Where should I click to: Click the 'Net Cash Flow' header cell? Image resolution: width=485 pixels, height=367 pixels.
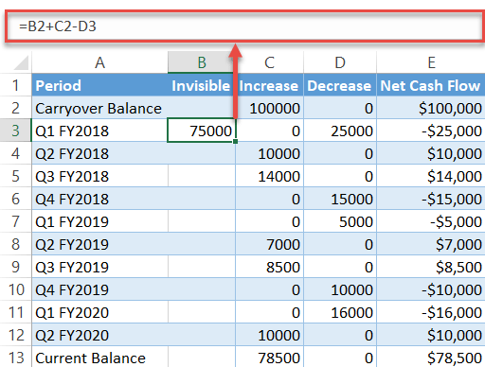coord(431,85)
